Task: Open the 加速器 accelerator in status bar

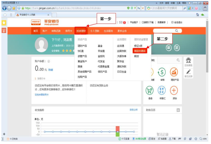Action: 162,139
